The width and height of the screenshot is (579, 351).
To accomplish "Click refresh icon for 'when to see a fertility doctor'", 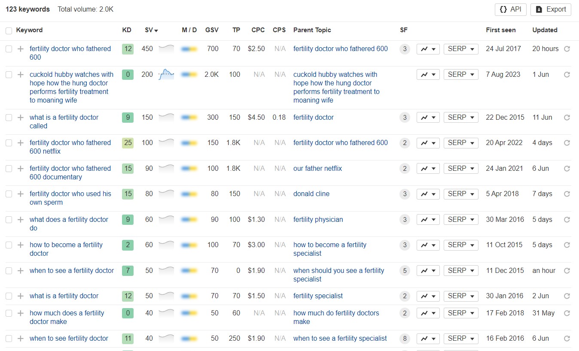I will coord(567,271).
